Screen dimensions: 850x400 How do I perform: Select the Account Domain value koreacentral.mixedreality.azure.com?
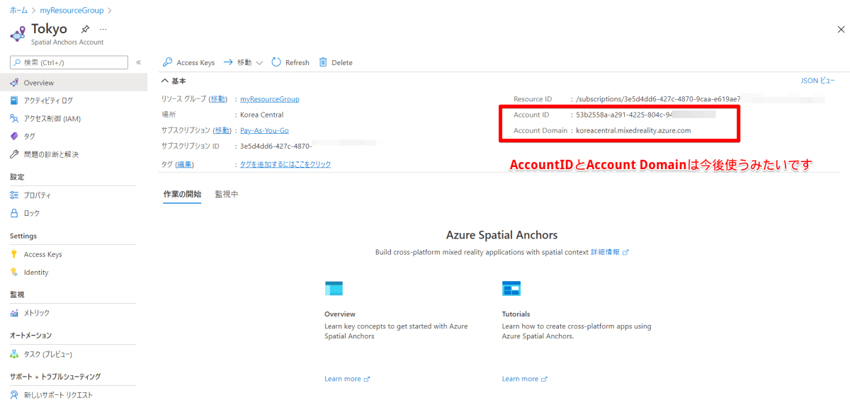pyautogui.click(x=633, y=130)
